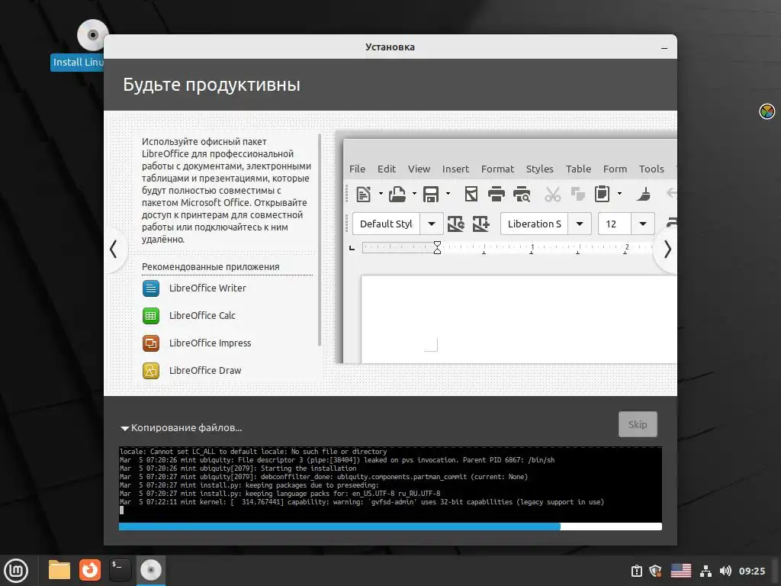Click the description text scrollbar
781x586 pixels.
320,239
